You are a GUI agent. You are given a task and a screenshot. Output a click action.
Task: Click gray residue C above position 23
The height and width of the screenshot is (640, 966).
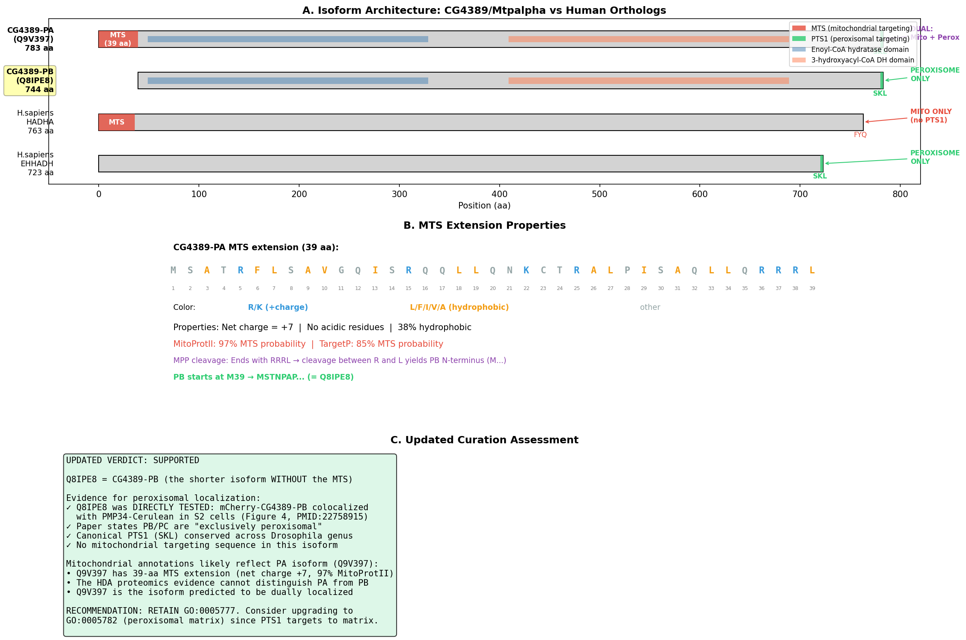[x=543, y=270]
